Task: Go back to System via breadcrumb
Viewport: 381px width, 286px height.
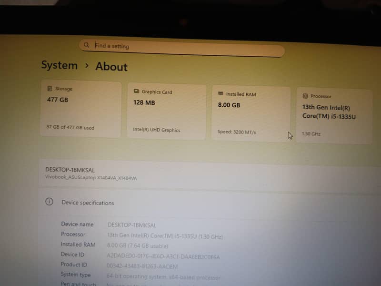Action: click(x=59, y=65)
